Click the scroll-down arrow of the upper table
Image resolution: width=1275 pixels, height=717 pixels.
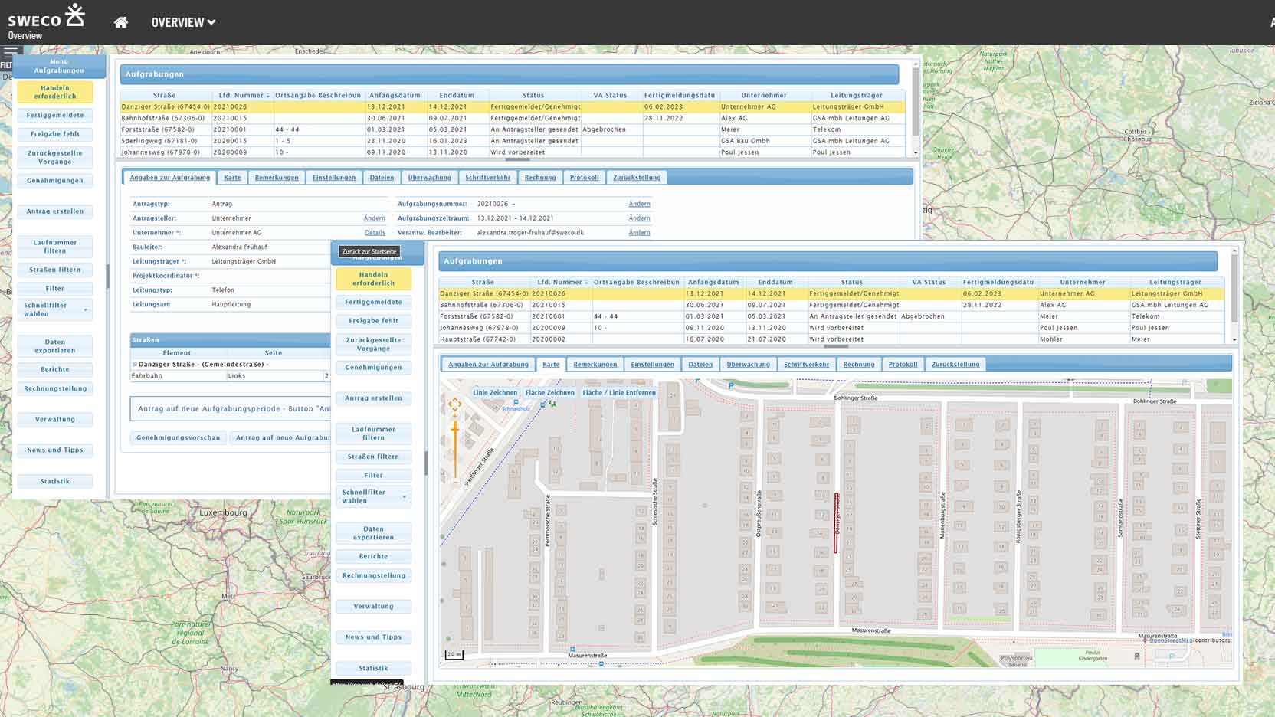pos(916,153)
